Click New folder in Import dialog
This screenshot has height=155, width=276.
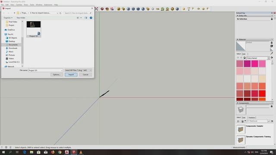pos(21,18)
